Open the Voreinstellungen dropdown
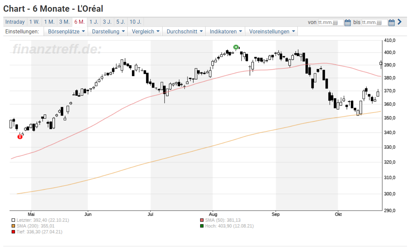 click(271, 31)
